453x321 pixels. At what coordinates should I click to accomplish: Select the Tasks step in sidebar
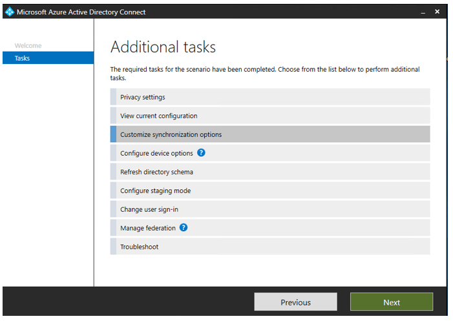click(x=23, y=58)
